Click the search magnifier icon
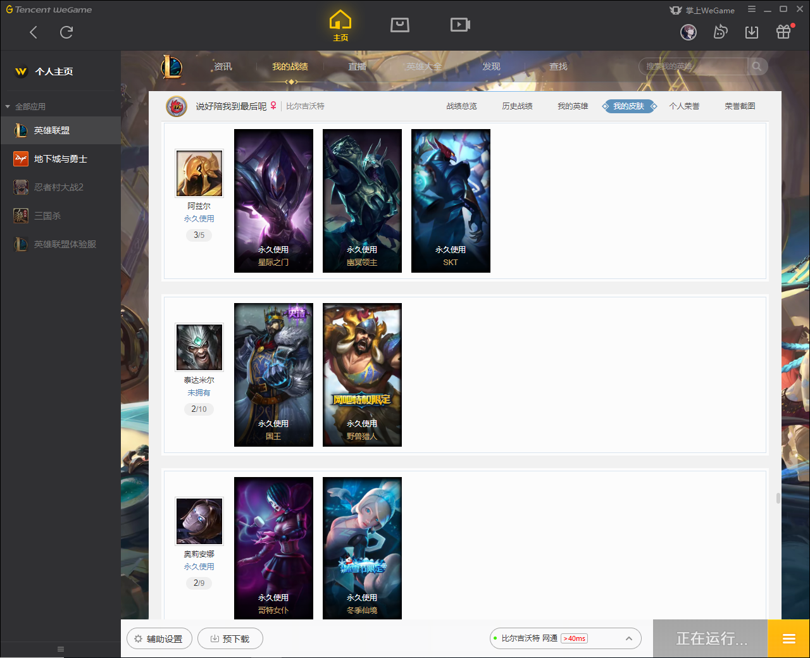This screenshot has width=810, height=658. (x=757, y=66)
